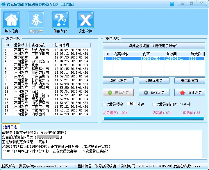Select queue row 12 新疆
The image size is (209, 170).
(x=48, y=91)
